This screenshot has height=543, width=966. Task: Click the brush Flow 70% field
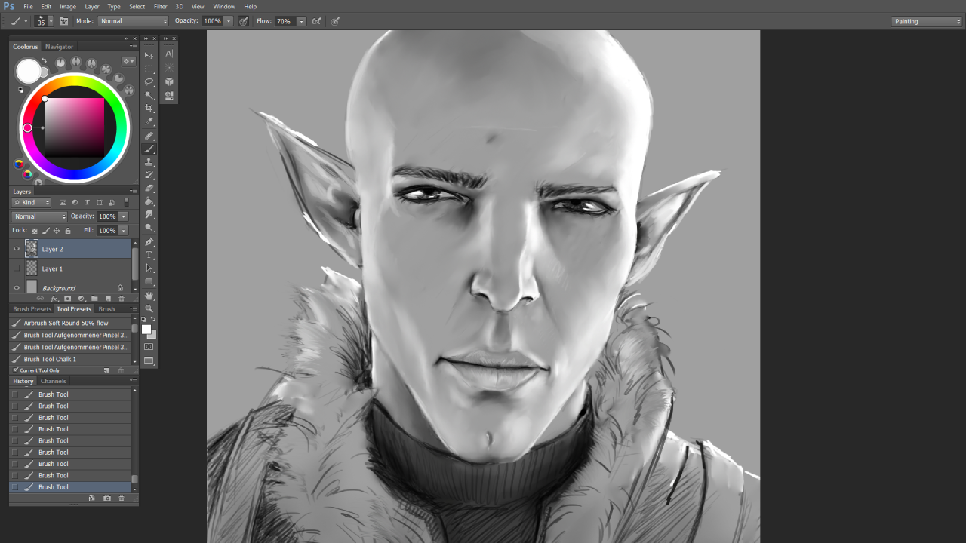pos(285,21)
